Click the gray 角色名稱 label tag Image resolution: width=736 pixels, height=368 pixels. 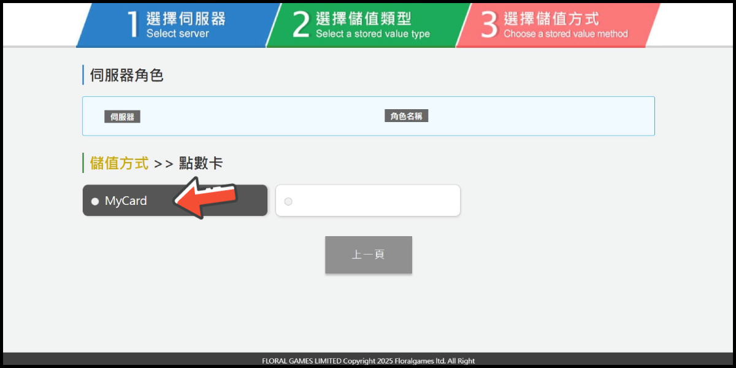[406, 116]
